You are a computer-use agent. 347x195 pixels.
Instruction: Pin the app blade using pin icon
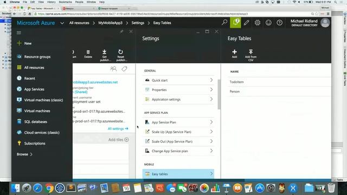(121, 31)
